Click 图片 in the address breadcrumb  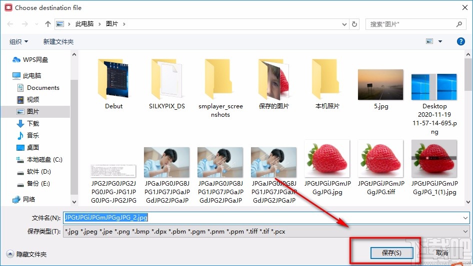(111, 24)
